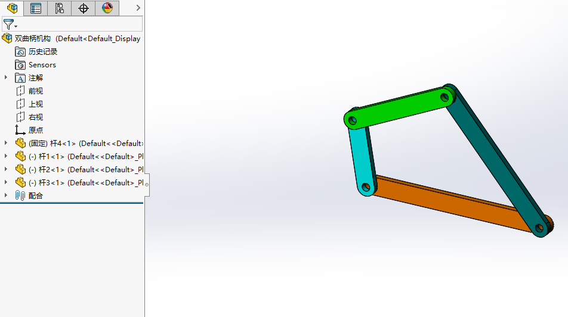Click the plane icon beside 前视
568x317 pixels.
(x=20, y=91)
